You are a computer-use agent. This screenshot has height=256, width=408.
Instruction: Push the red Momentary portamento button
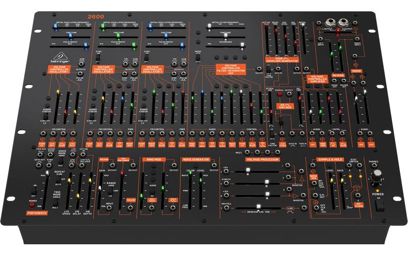[x=32, y=205]
